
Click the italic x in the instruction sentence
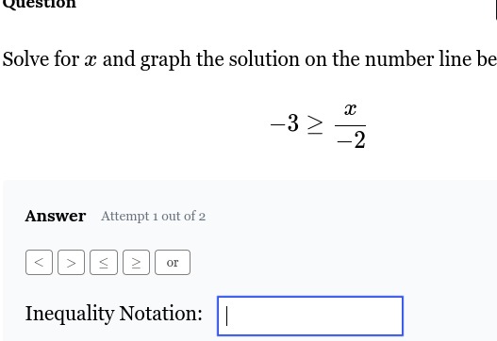point(91,60)
